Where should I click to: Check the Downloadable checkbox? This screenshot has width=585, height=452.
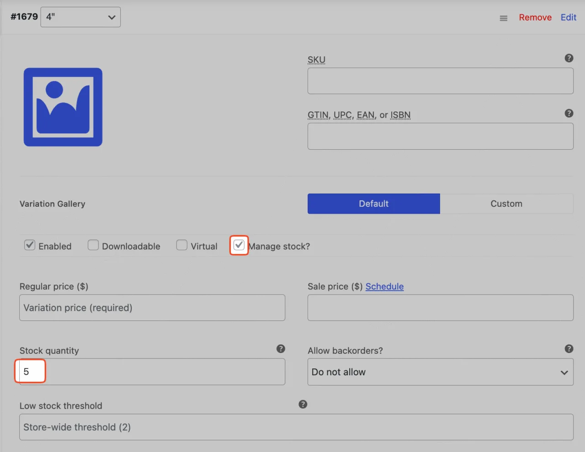pos(93,245)
